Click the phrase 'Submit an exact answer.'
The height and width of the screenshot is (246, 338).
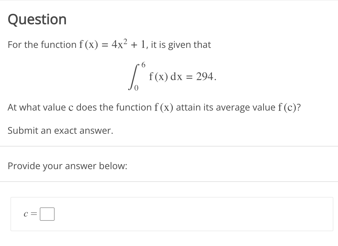[x=60, y=131]
